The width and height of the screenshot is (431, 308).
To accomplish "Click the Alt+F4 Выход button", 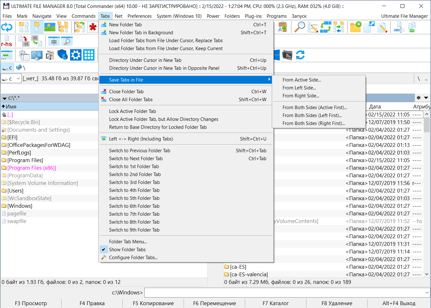I will (399, 303).
